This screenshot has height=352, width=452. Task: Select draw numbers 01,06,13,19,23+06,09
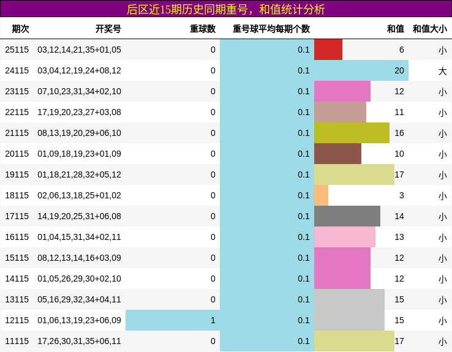pos(79,320)
